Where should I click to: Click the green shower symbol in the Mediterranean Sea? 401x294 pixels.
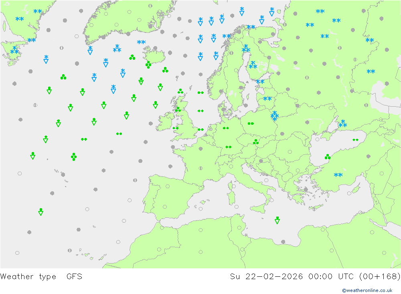point(277,220)
